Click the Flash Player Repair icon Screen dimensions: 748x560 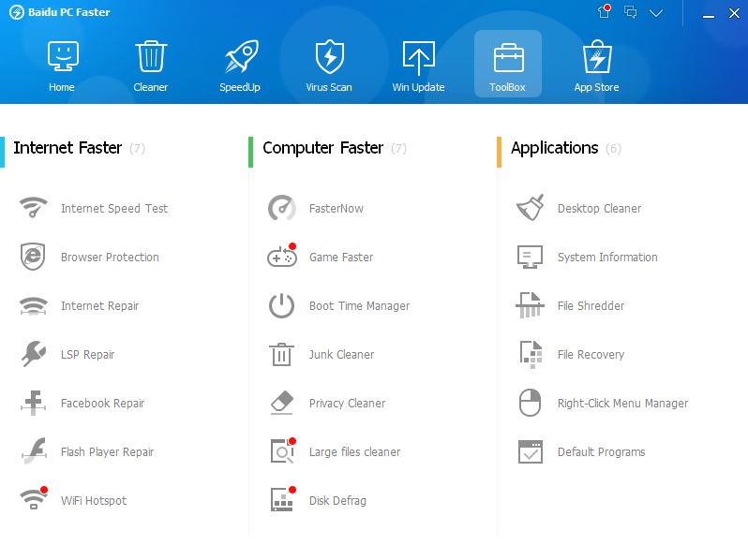tap(35, 450)
